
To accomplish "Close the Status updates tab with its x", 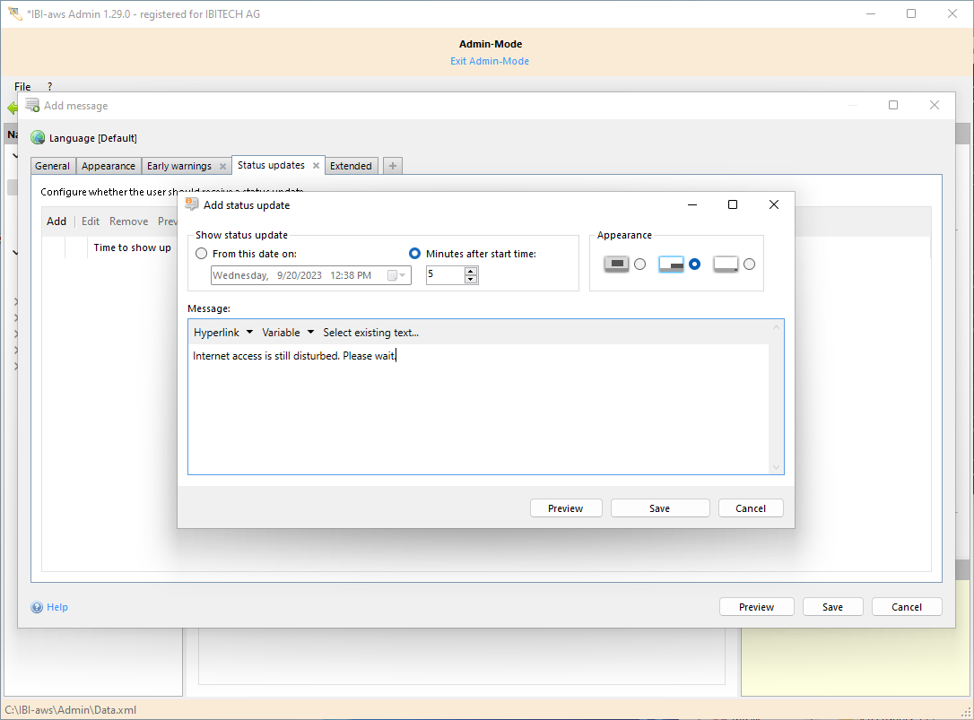I will pyautogui.click(x=316, y=166).
